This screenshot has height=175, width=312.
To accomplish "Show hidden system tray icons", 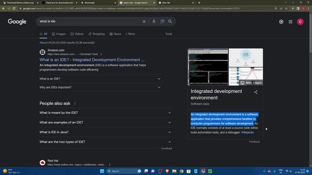I will pyautogui.click(x=264, y=171).
